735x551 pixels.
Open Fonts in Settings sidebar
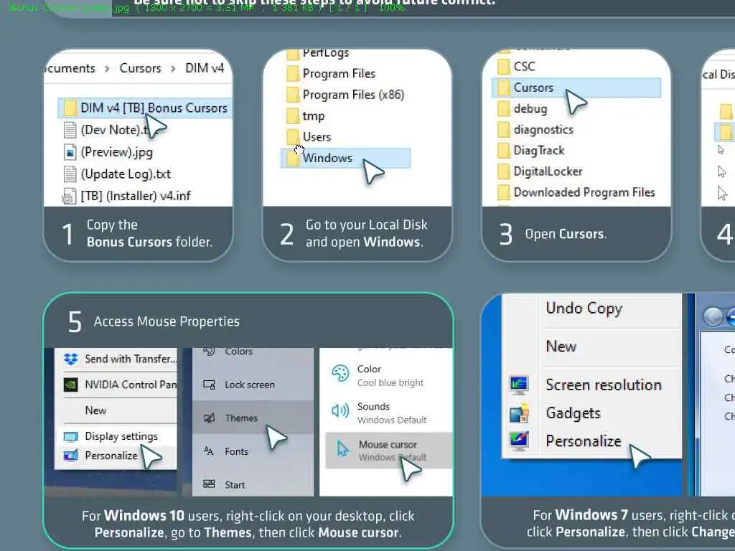[x=253, y=452]
